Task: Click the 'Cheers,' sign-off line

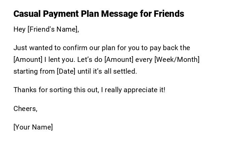Action: click(25, 109)
